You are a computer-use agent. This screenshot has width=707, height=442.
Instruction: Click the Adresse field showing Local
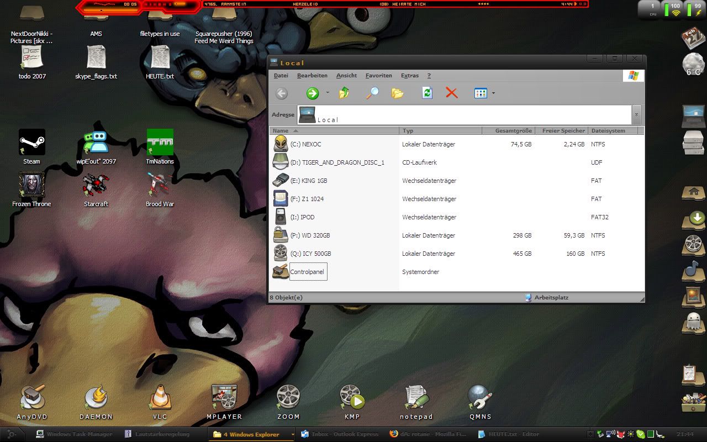(x=465, y=115)
